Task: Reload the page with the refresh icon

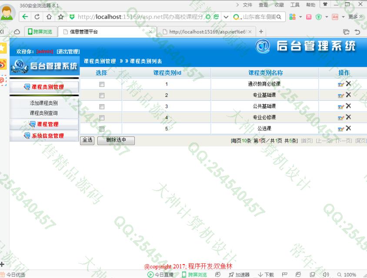Action: pos(37,17)
